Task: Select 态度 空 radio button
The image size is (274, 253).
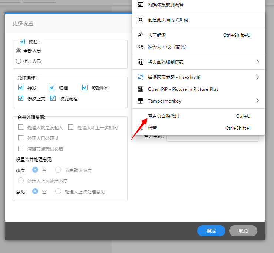Action: 35,170
